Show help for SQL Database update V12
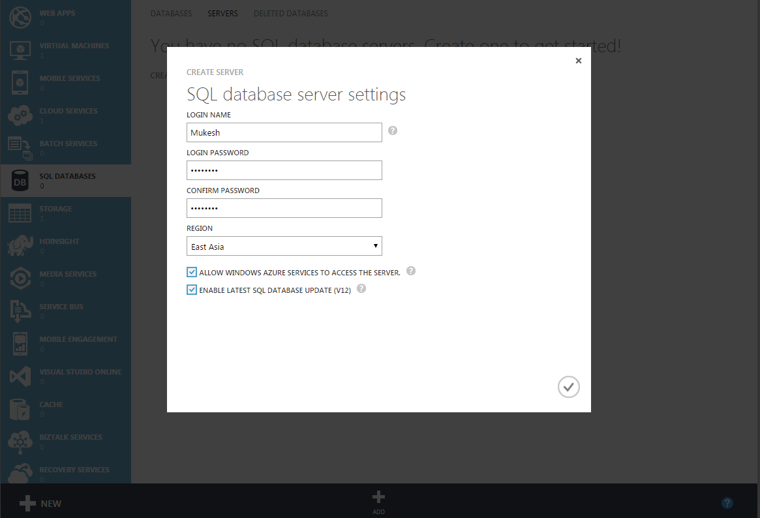Image resolution: width=760 pixels, height=518 pixels. (361, 288)
